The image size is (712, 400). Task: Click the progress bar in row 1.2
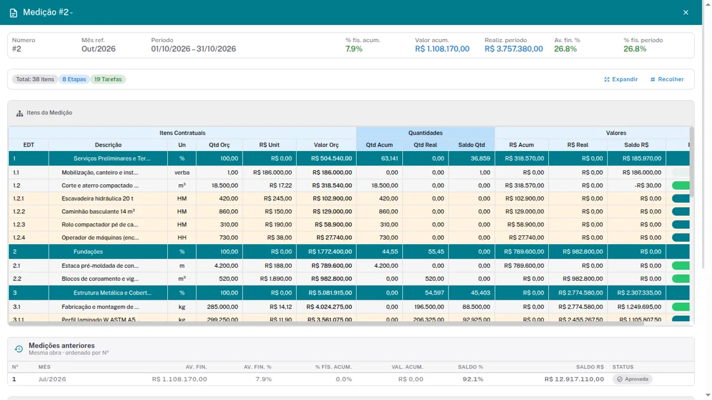click(x=681, y=185)
